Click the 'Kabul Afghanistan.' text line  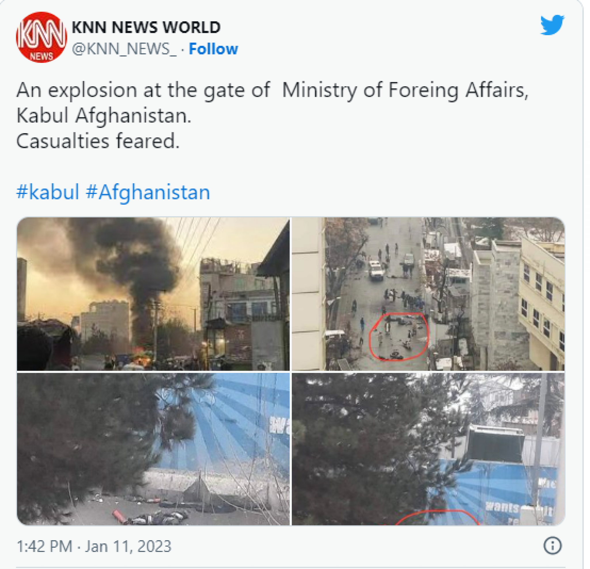104,116
